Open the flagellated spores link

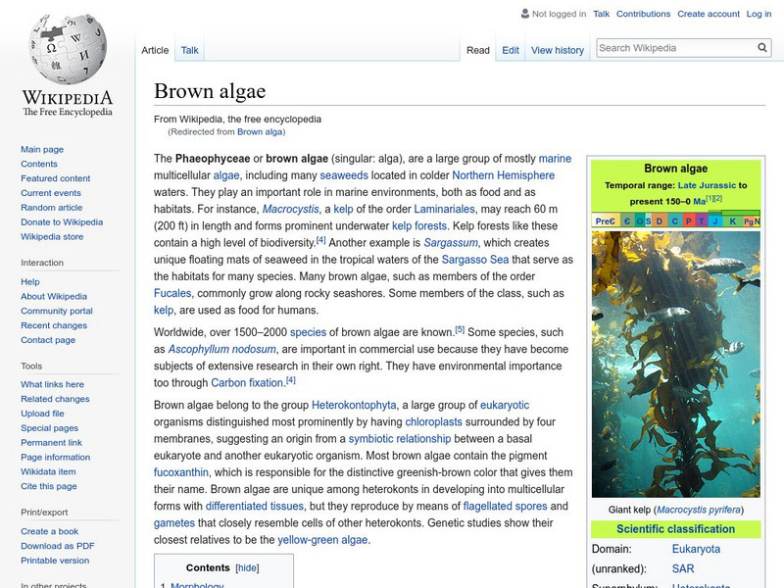pyautogui.click(x=505, y=506)
